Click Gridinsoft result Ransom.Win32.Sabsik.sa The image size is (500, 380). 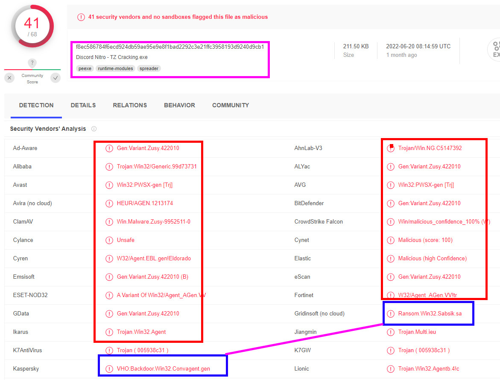coord(430,314)
